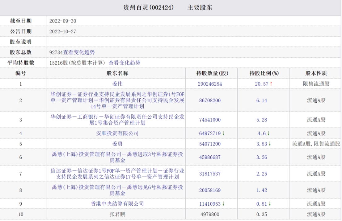Open 查看变化趋势 link in 股东总数 row

click(79, 52)
